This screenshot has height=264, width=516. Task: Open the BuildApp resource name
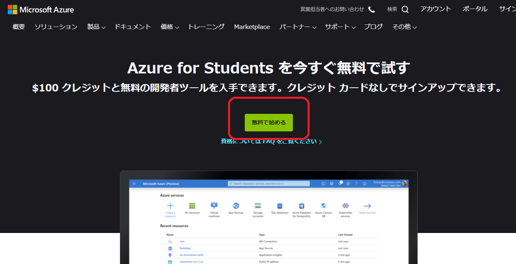point(186,248)
